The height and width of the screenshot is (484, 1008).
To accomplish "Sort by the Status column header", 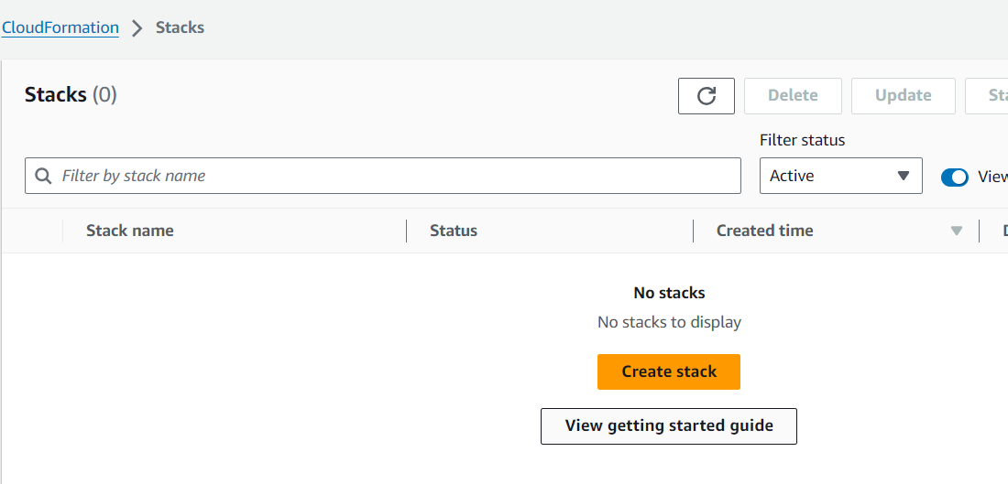I will [454, 231].
